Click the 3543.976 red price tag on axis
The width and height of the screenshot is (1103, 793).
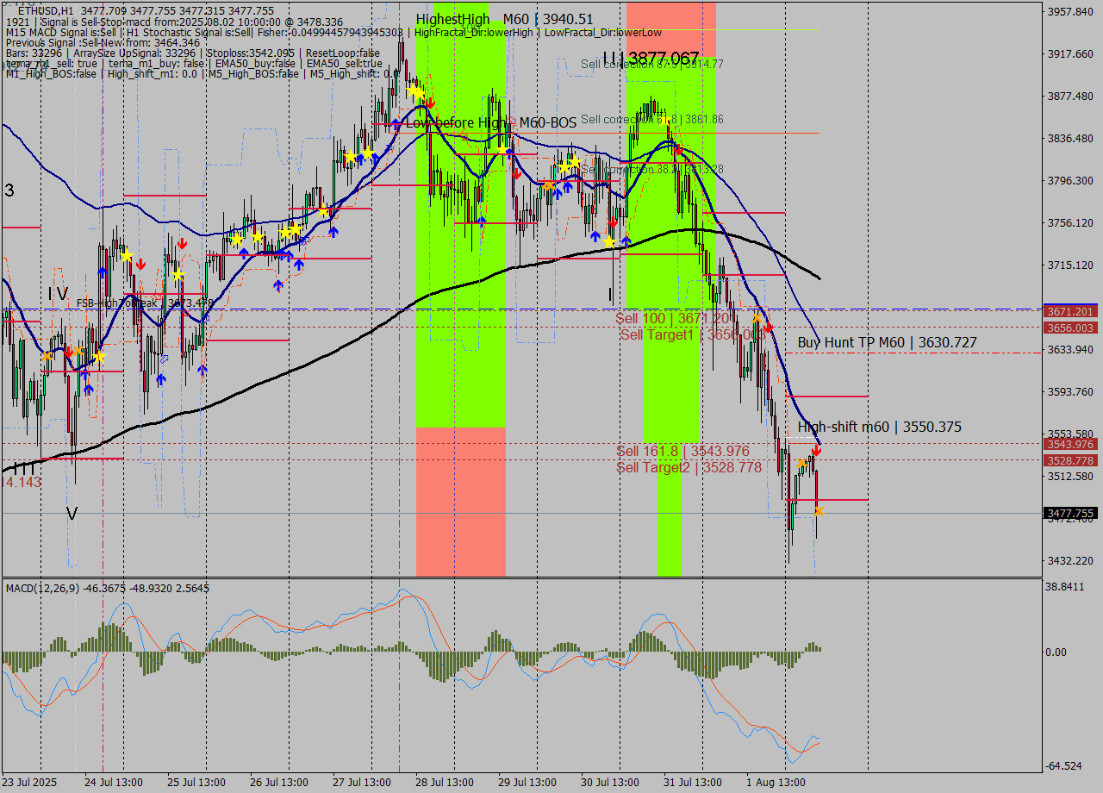pos(1069,444)
